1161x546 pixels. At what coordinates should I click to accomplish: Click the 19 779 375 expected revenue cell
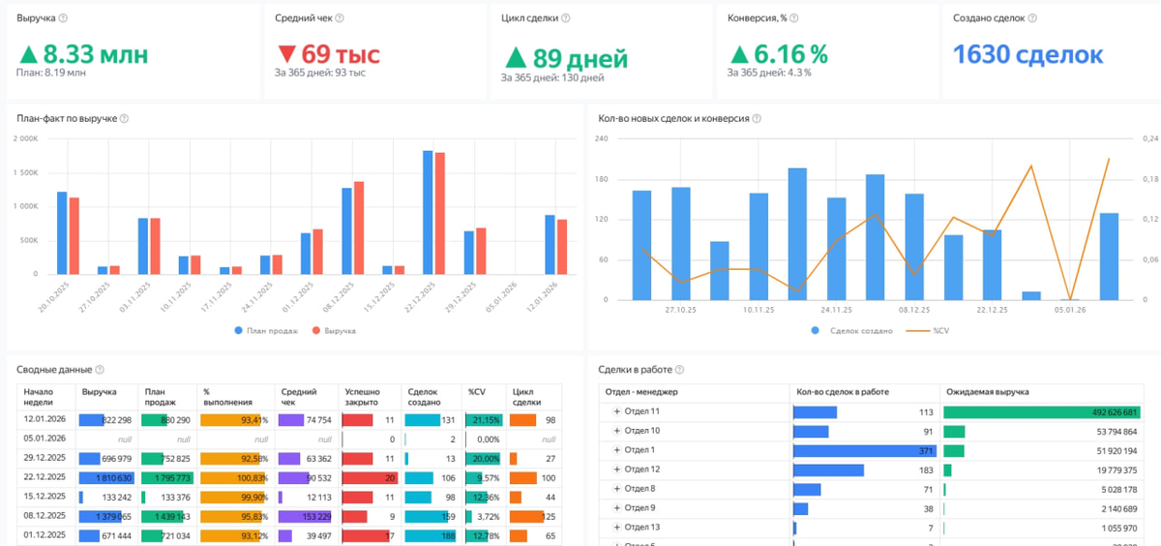[x=1041, y=470]
